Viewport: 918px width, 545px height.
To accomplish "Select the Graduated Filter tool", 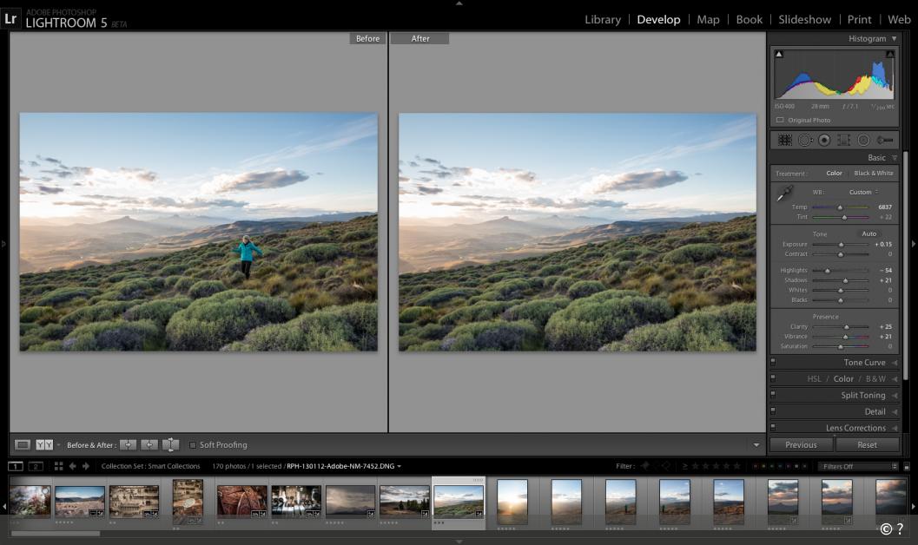I will click(x=843, y=140).
